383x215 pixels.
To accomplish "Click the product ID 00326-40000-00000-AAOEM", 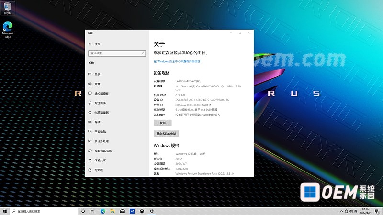I will click(193, 105).
